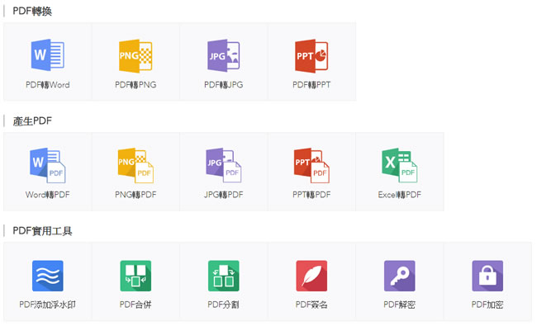Click the JPG轉PDF icon
537x326 pixels.
click(x=224, y=165)
